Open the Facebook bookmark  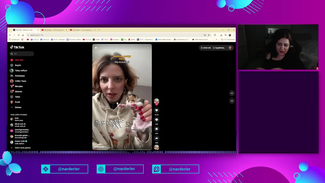[x=45, y=39]
